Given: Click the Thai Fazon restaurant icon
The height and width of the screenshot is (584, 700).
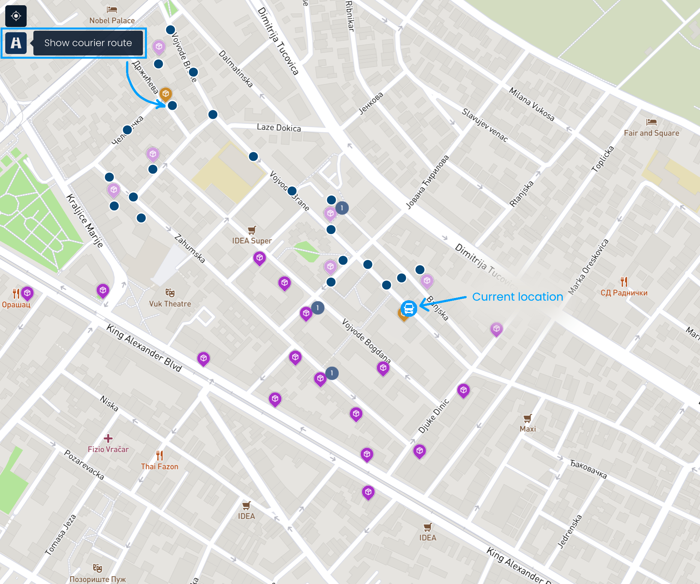Looking at the screenshot, I should pyautogui.click(x=160, y=455).
